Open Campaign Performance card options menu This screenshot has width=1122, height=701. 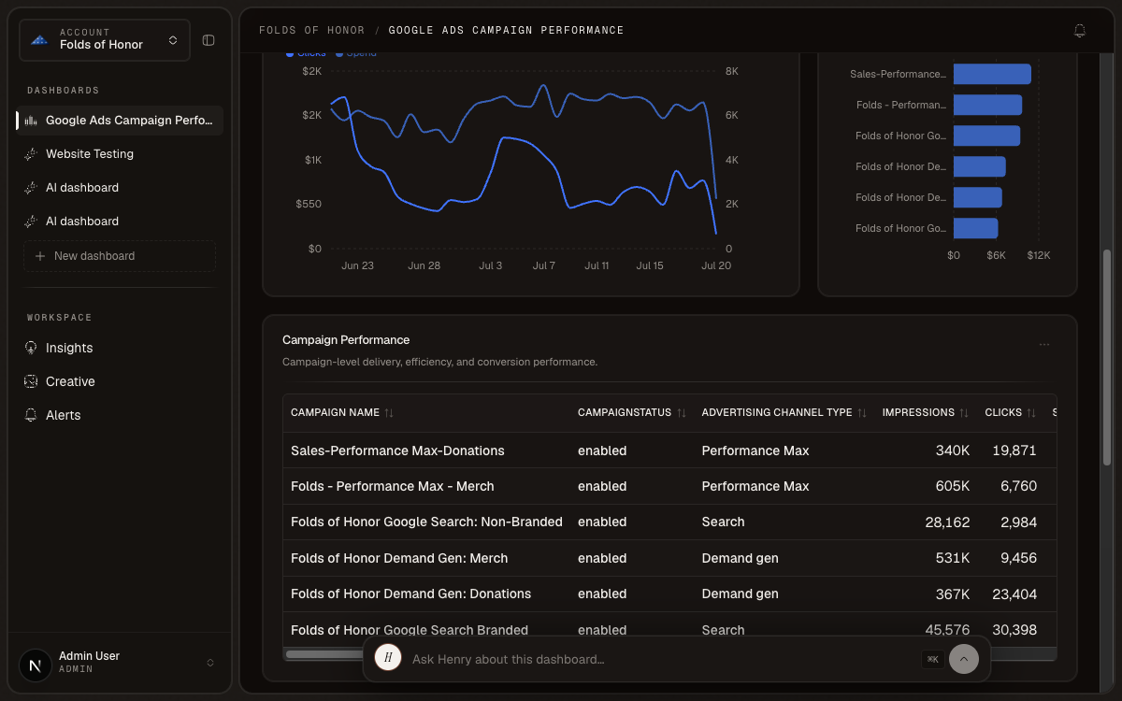point(1044,344)
